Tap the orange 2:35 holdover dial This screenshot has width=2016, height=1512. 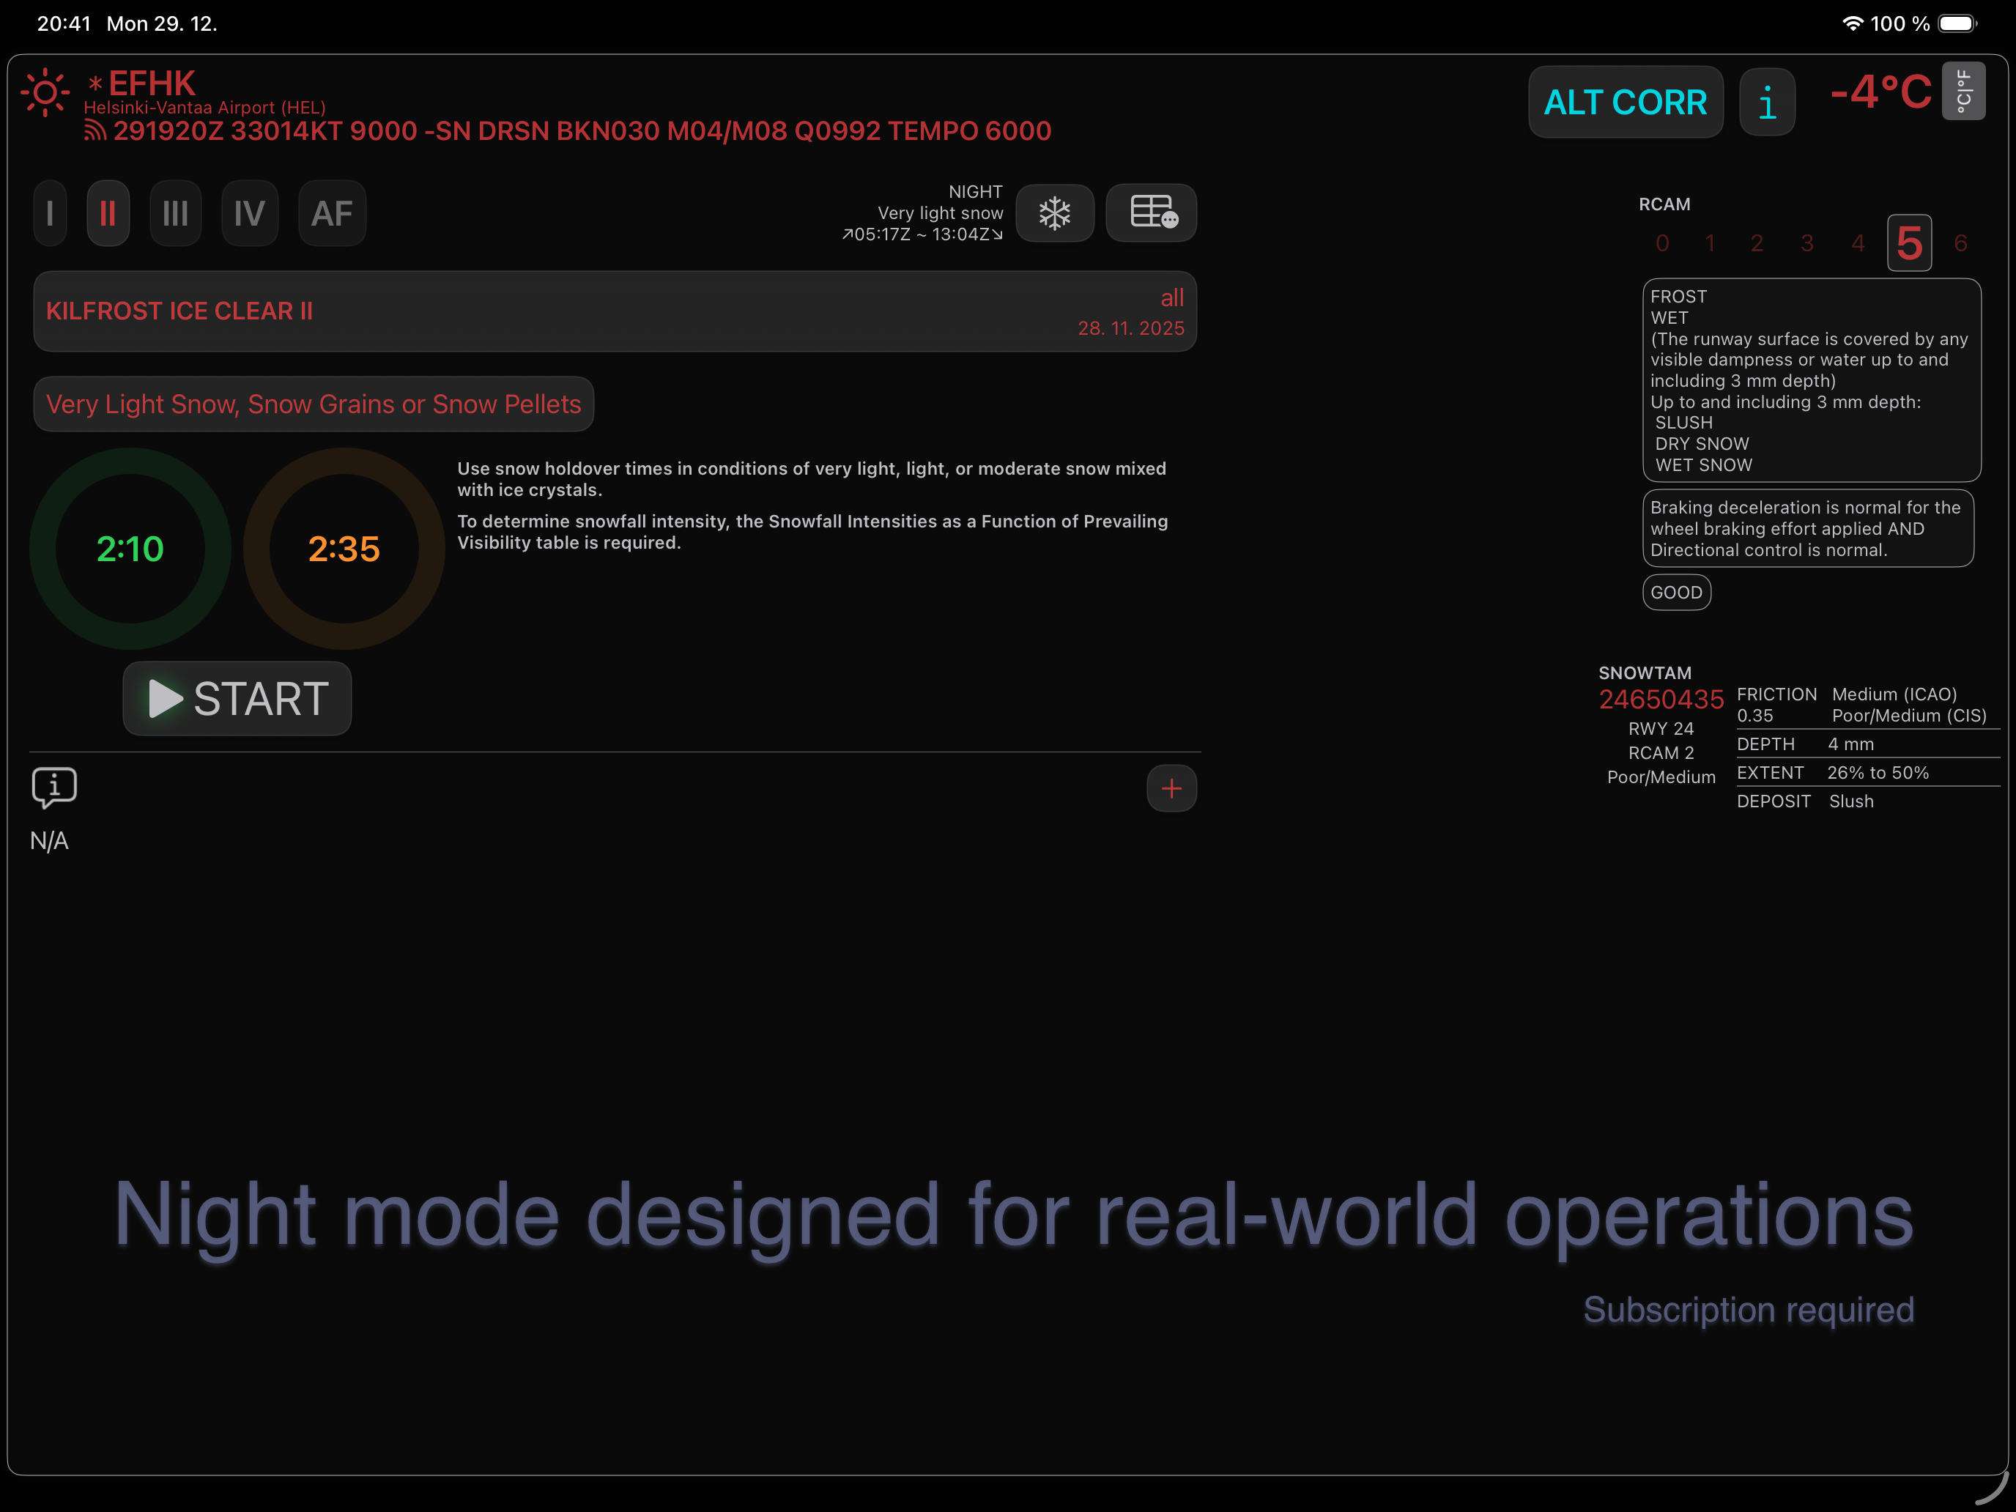coord(344,549)
